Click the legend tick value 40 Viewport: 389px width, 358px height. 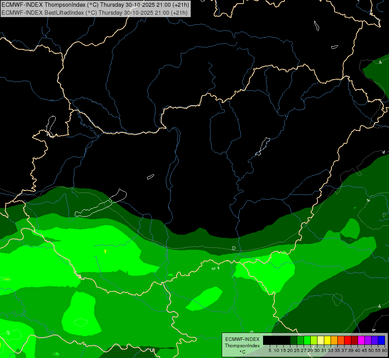(x=358, y=350)
